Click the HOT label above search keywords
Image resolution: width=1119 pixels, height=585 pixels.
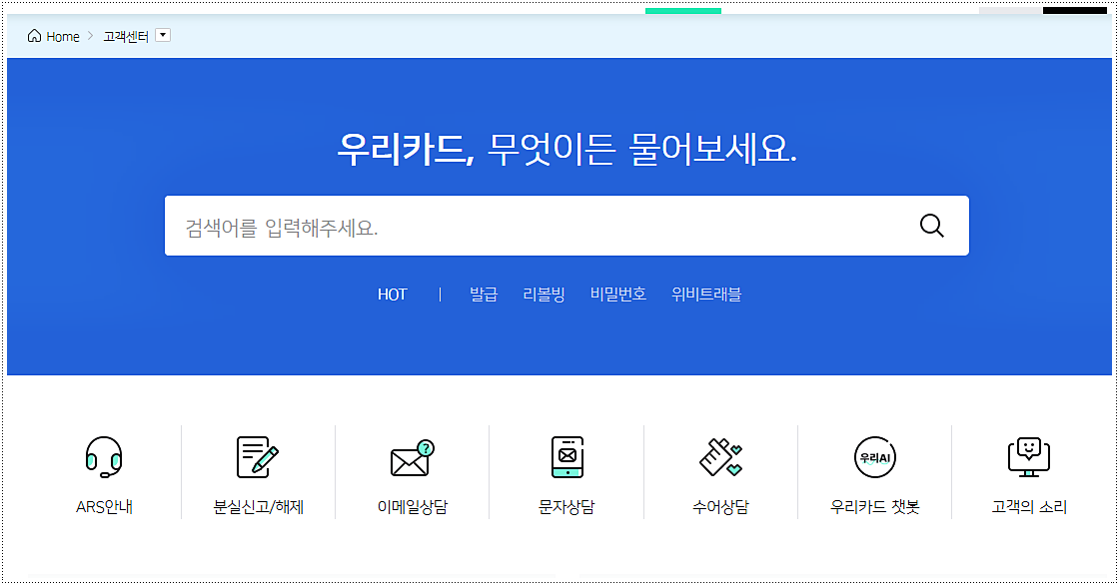(x=394, y=293)
